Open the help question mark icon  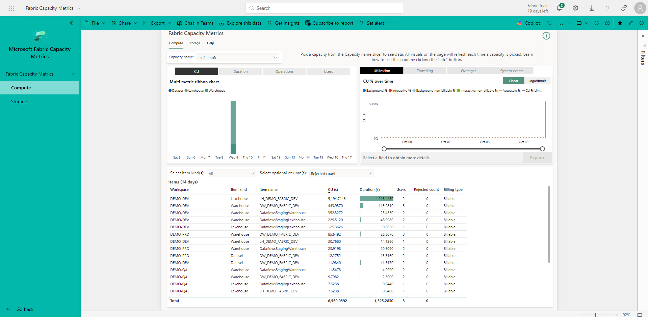tap(608, 8)
